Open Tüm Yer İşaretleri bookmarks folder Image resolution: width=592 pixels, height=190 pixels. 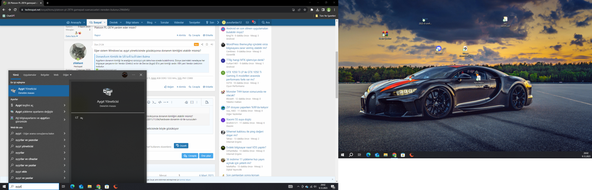(x=326, y=16)
